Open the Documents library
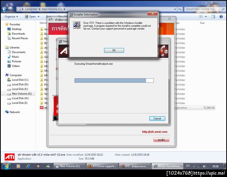 click(x=19, y=52)
